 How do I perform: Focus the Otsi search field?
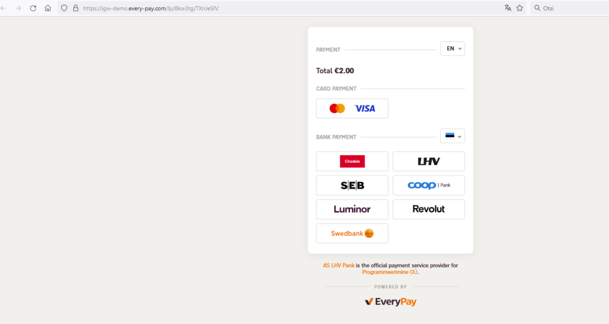point(569,8)
